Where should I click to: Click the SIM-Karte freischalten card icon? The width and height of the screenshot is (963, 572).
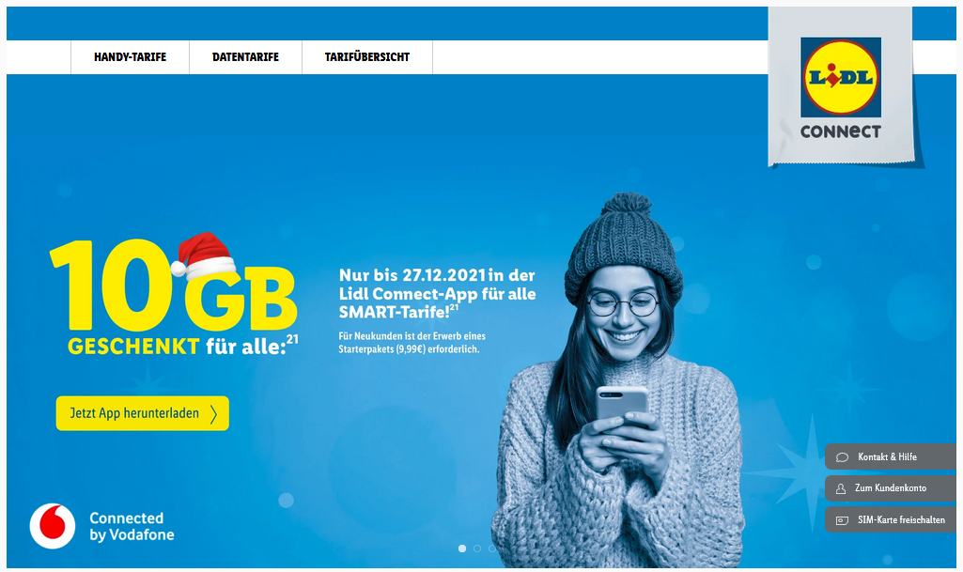pyautogui.click(x=842, y=520)
